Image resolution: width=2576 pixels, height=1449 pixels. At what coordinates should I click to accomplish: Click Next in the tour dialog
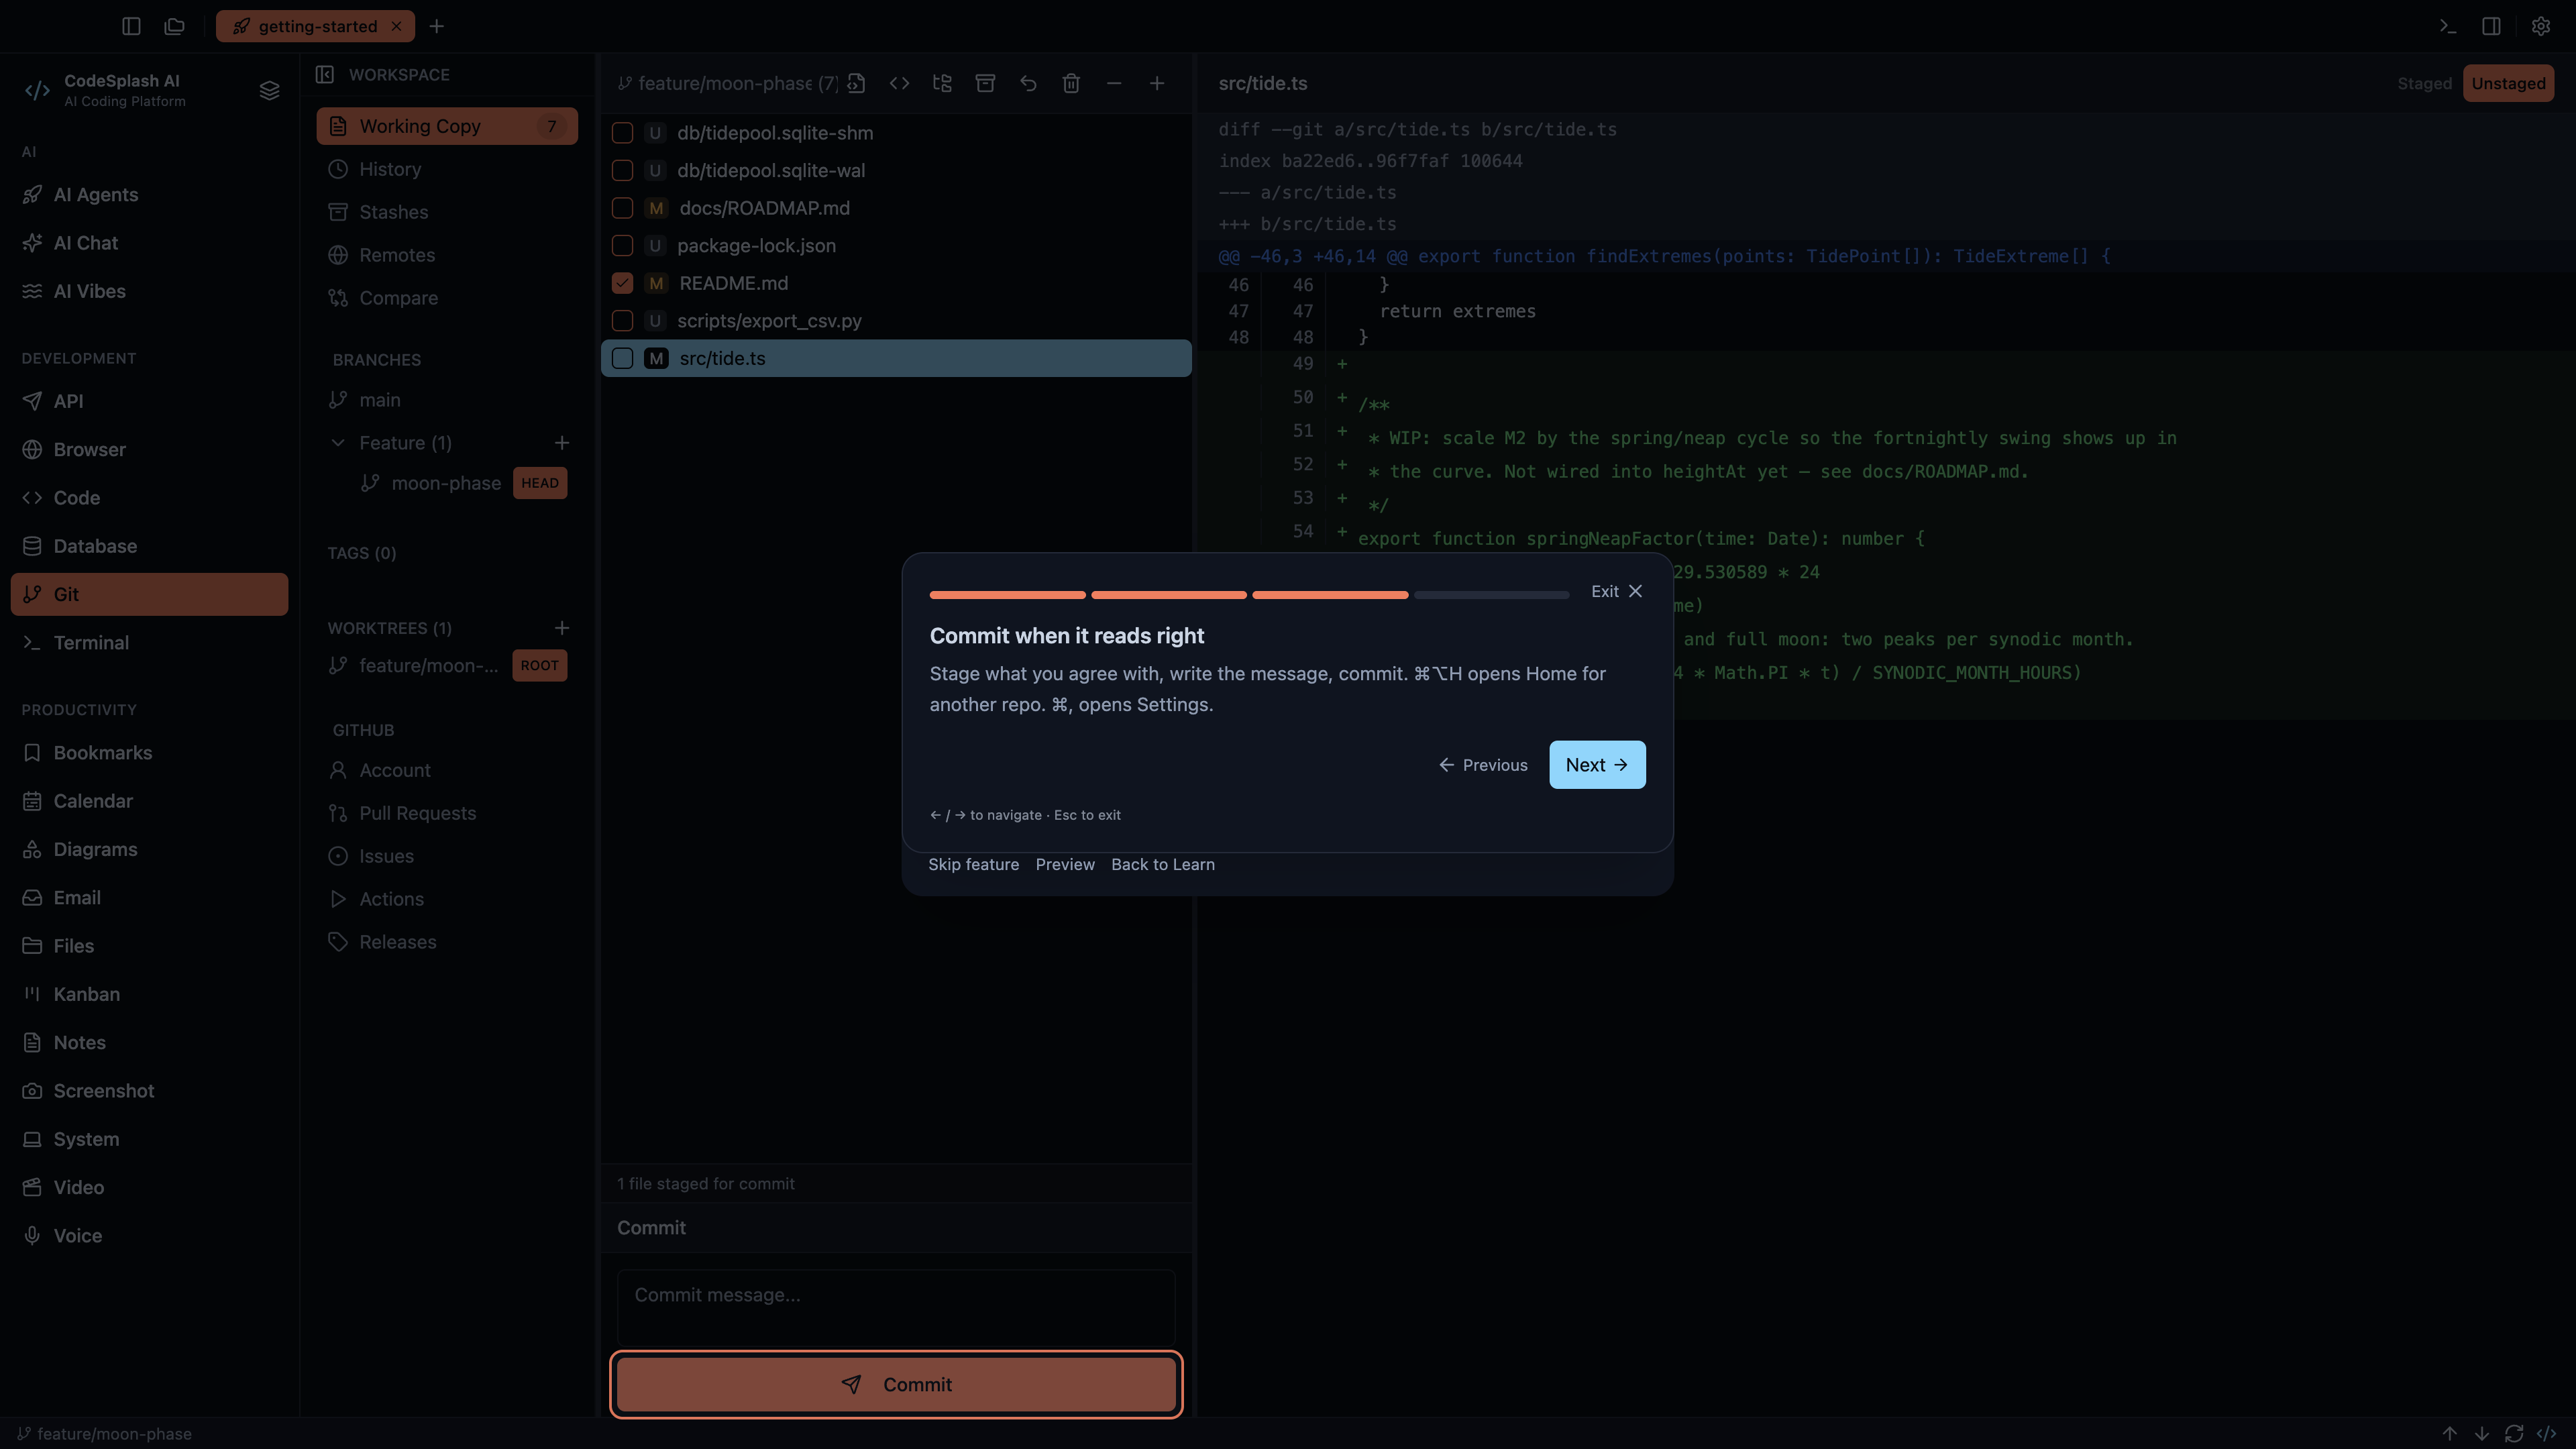click(x=1597, y=765)
